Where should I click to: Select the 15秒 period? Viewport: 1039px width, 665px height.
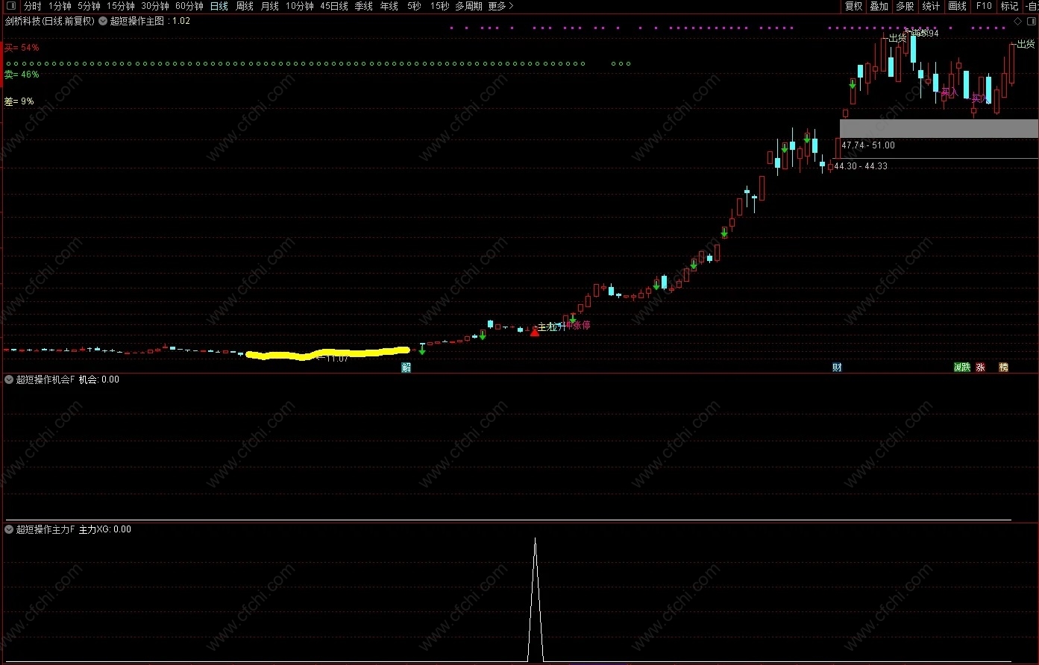[x=439, y=6]
